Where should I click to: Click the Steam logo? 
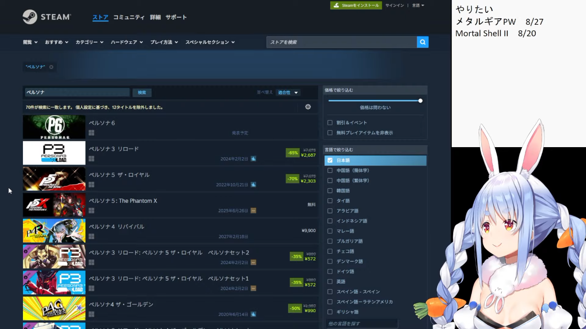[x=47, y=17]
